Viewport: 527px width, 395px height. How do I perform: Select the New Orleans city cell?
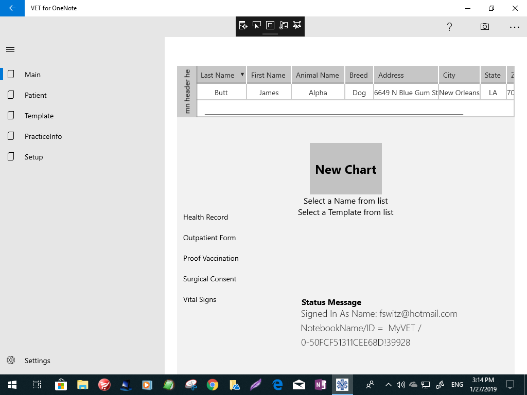pos(459,93)
